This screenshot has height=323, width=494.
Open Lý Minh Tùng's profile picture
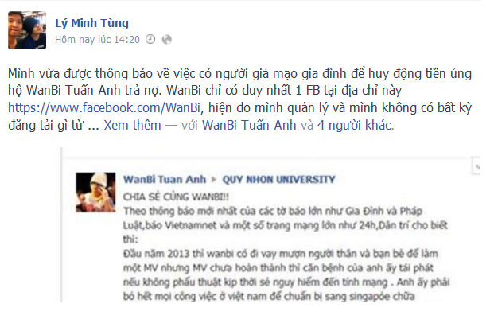coord(27,30)
